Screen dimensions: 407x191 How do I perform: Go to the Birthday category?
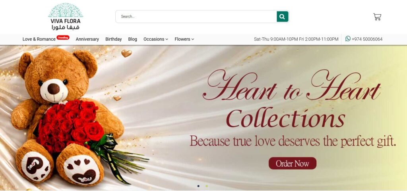[113, 39]
